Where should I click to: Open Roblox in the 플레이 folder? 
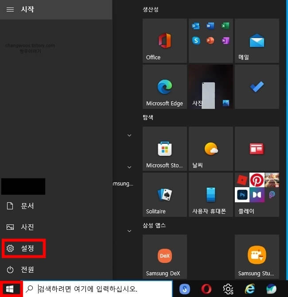(x=242, y=180)
